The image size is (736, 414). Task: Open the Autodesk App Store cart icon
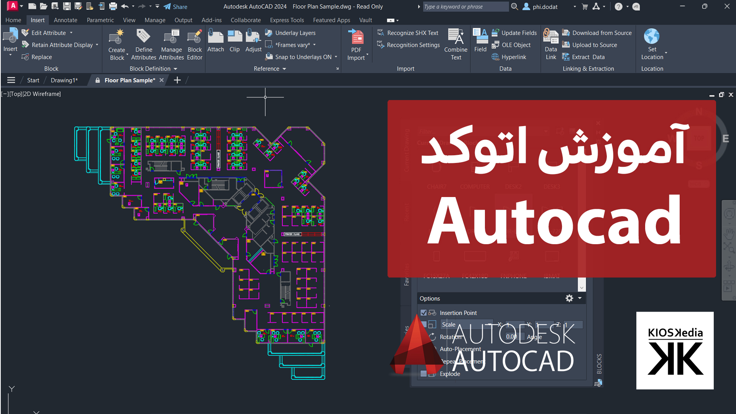click(x=585, y=7)
